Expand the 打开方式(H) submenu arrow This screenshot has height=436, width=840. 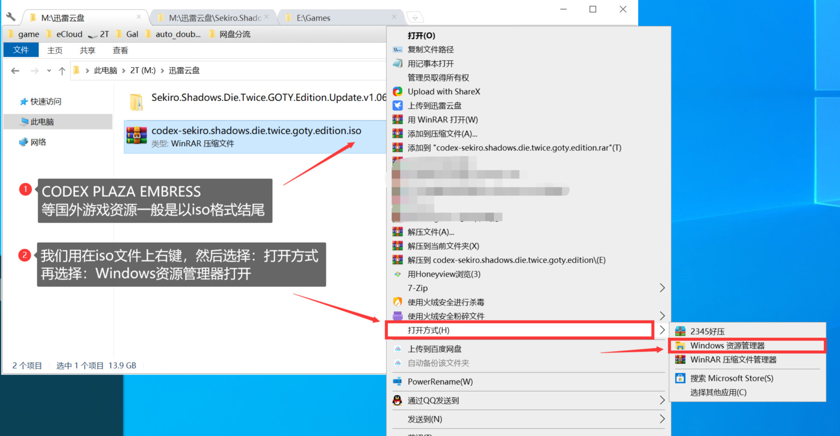pyautogui.click(x=662, y=330)
